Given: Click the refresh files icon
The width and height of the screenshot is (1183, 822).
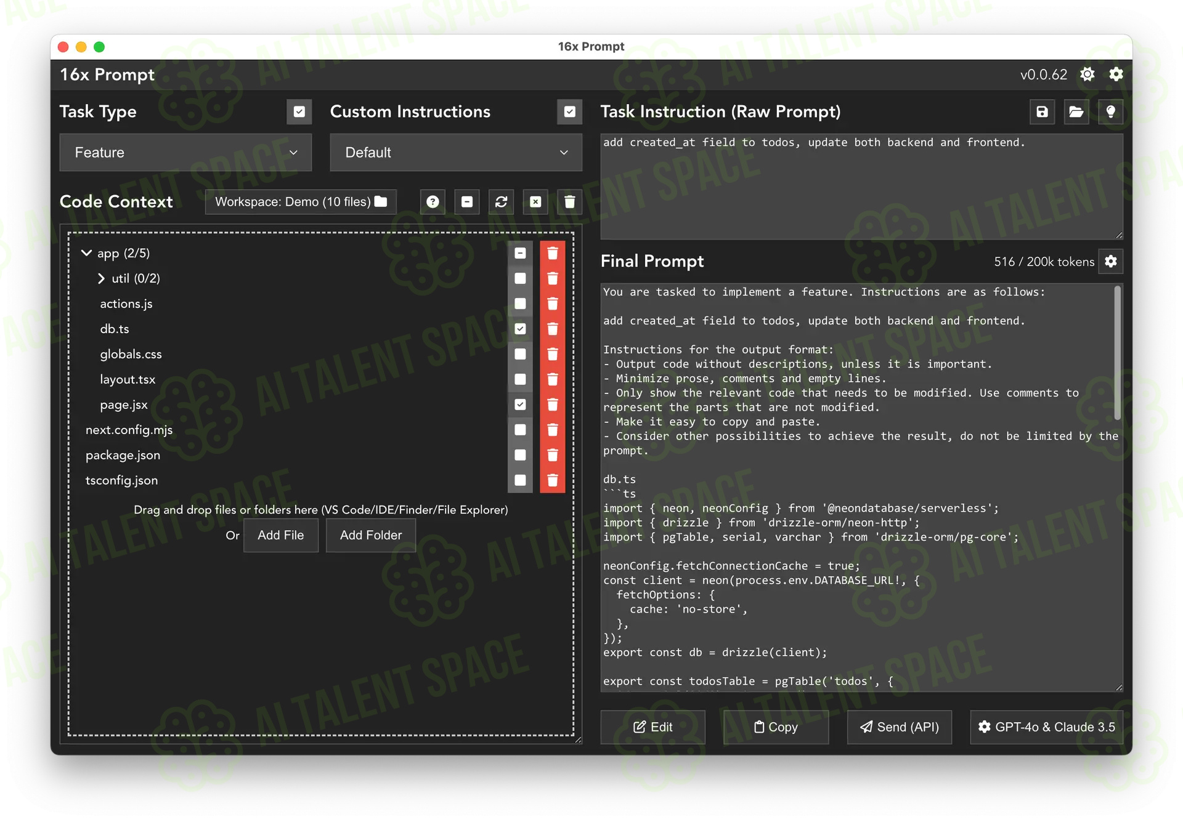Looking at the screenshot, I should [501, 202].
